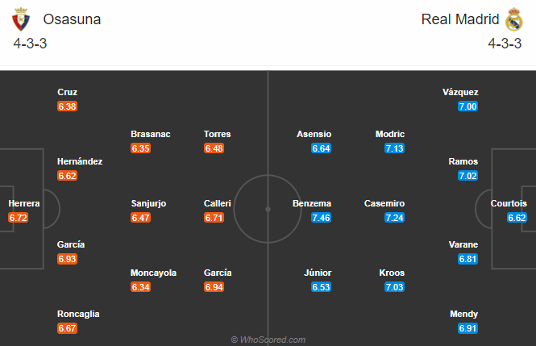Open player Kroos' name
The width and height of the screenshot is (536, 346).
(391, 273)
